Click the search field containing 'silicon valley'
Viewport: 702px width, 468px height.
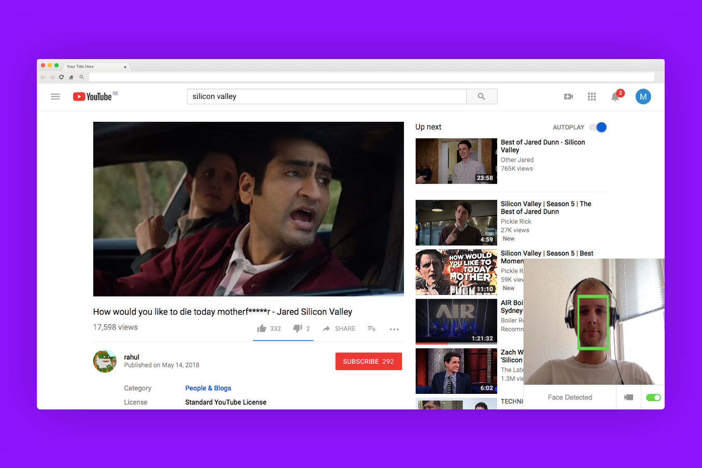tap(326, 96)
